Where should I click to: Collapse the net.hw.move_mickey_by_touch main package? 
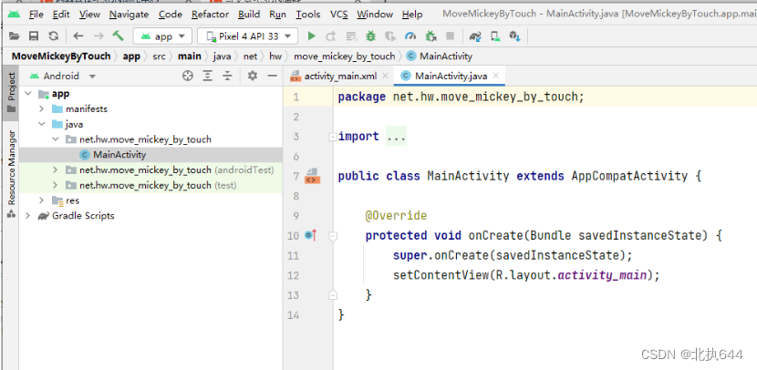56,139
